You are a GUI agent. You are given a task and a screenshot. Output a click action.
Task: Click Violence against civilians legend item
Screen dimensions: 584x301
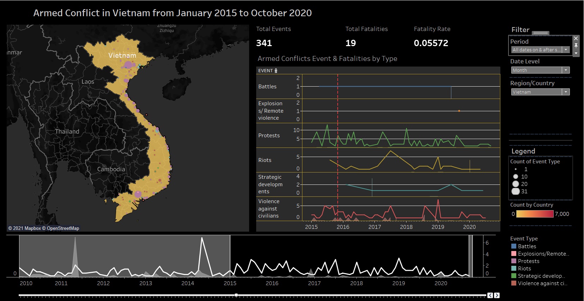[542, 283]
